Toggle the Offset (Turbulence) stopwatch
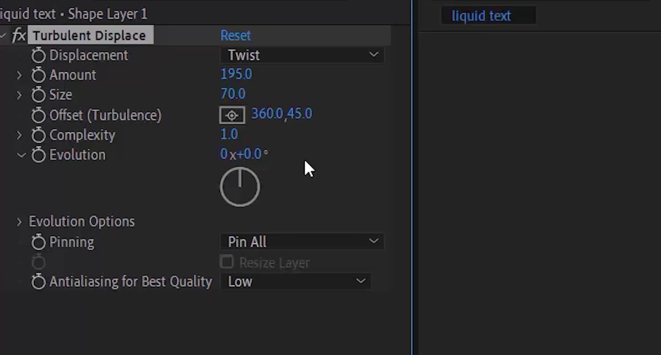This screenshot has width=661, height=355. click(38, 115)
